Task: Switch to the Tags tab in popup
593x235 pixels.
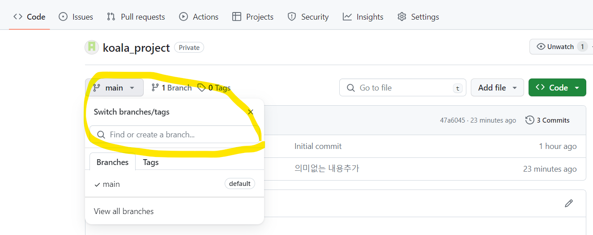Action: [x=151, y=162]
